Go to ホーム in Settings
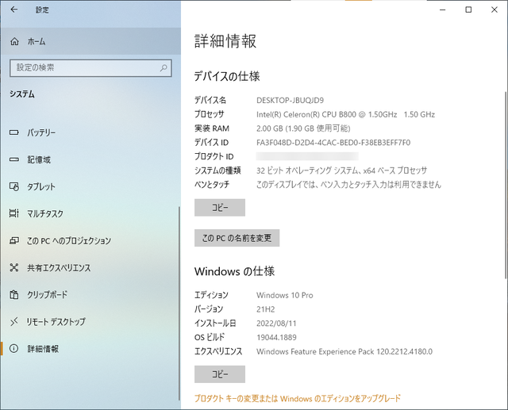 pos(90,41)
